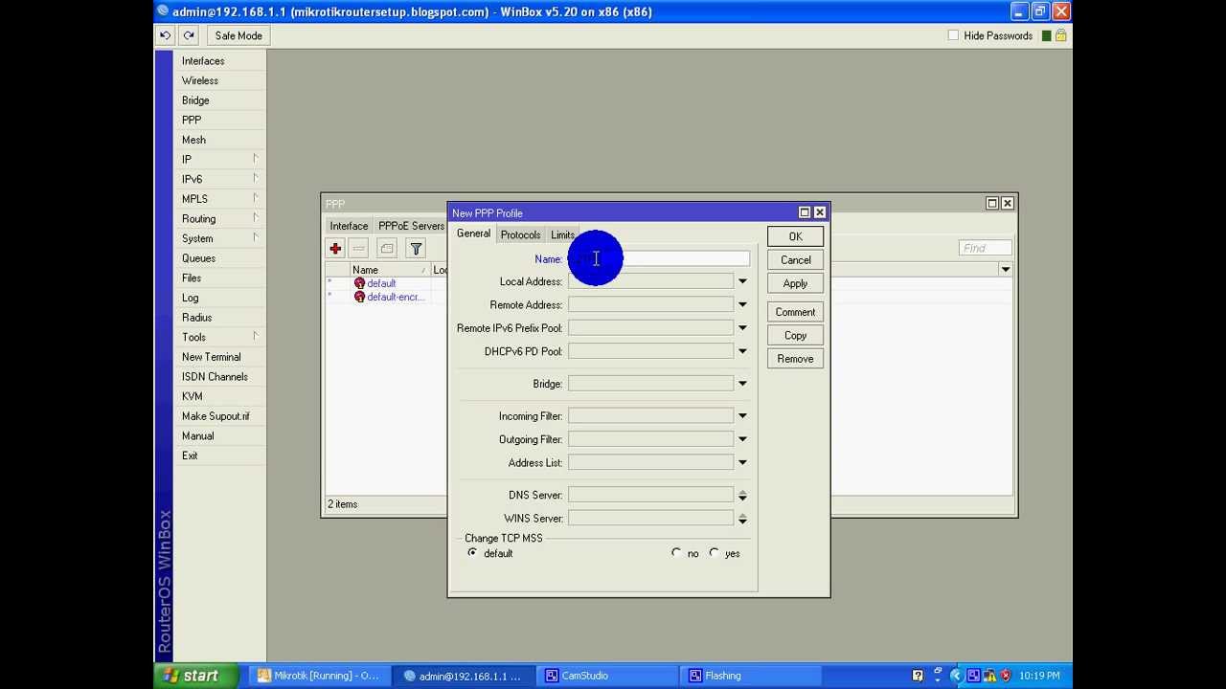
Task: Expand the Remote IPv6 Prefix Pool arrow
Action: (742, 328)
